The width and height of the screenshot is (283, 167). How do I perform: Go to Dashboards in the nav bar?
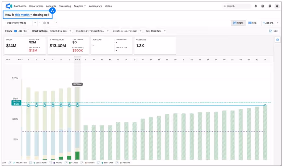coord(20,6)
